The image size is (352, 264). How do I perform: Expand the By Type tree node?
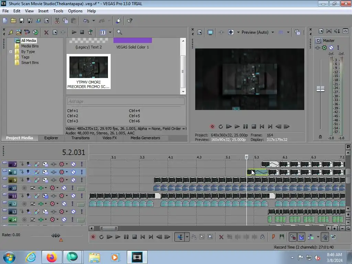click(x=11, y=52)
